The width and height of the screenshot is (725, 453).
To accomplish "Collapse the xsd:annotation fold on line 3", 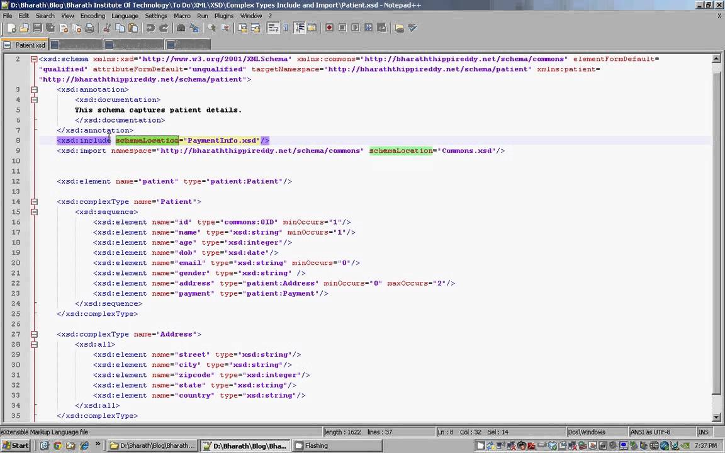I will point(34,90).
